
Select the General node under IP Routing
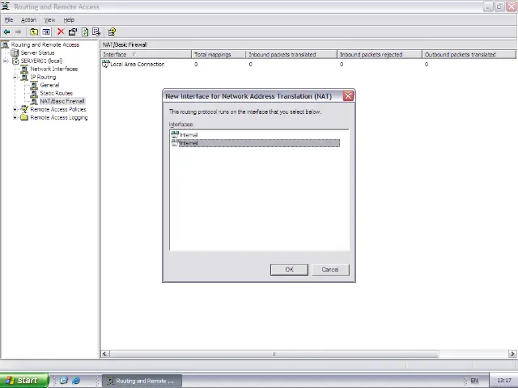(49, 85)
